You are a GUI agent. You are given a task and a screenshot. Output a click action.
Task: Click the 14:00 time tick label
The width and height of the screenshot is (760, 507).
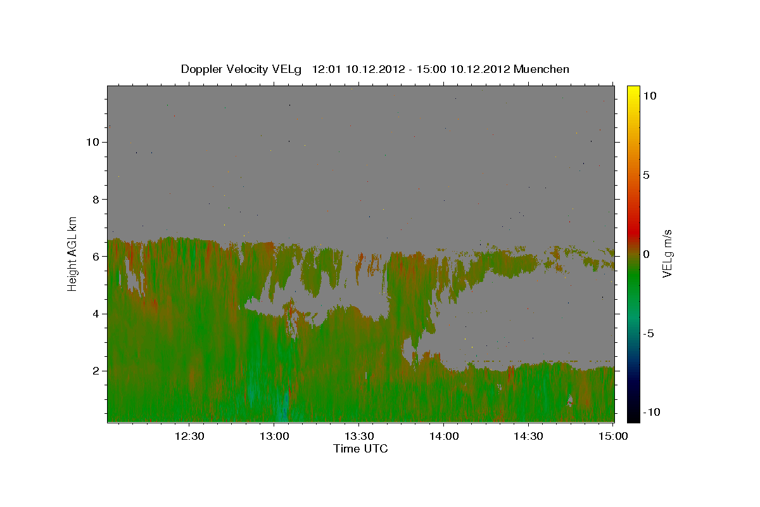(x=443, y=436)
